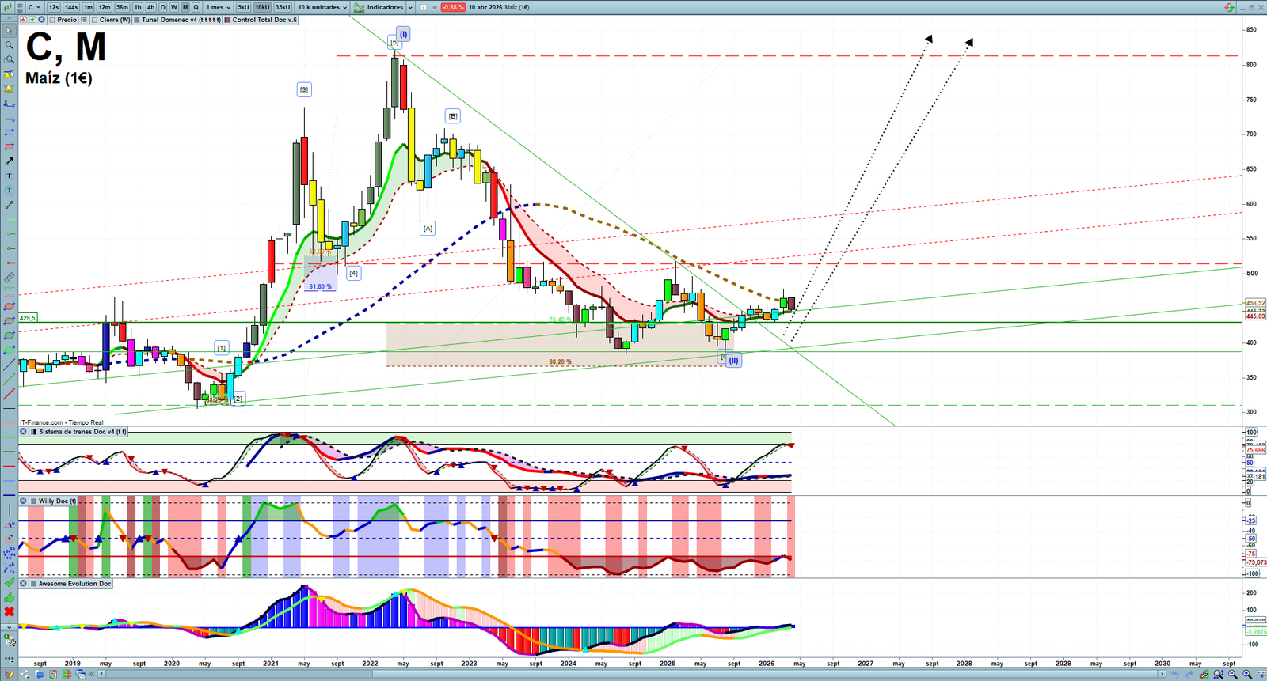The width and height of the screenshot is (1267, 681).
Task: Click the Awesome Evolution Doc label
Action: click(75, 584)
